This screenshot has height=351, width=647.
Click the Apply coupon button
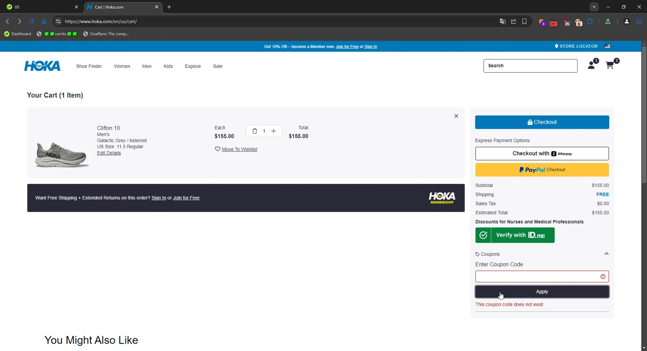click(542, 292)
